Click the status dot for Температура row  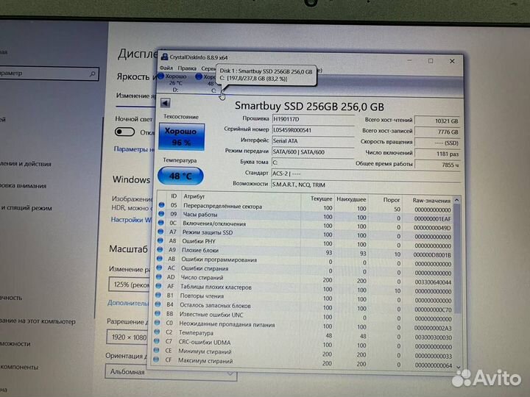pyautogui.click(x=157, y=332)
